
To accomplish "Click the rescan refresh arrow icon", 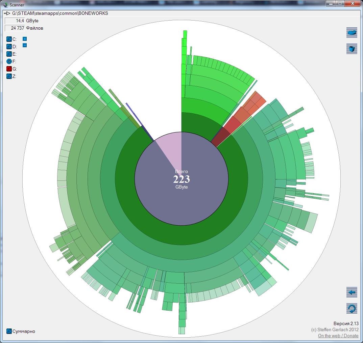I will pyautogui.click(x=352, y=308).
